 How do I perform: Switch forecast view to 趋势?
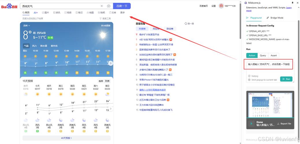101,81
